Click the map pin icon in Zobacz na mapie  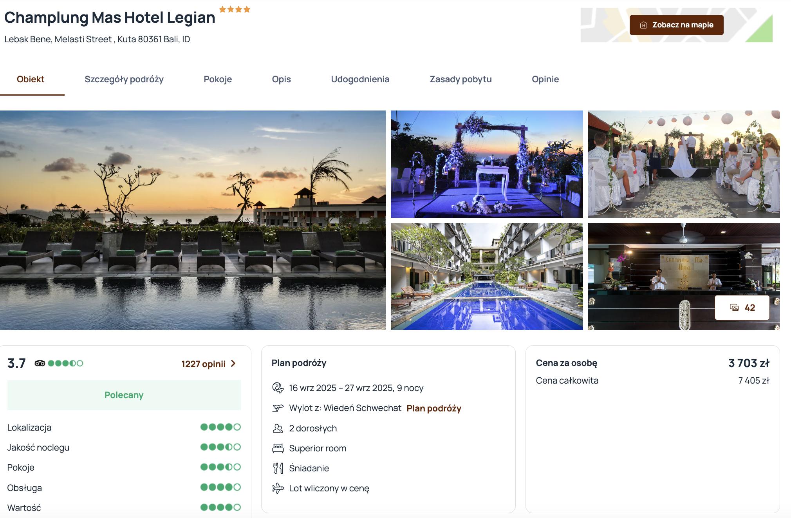tap(643, 25)
